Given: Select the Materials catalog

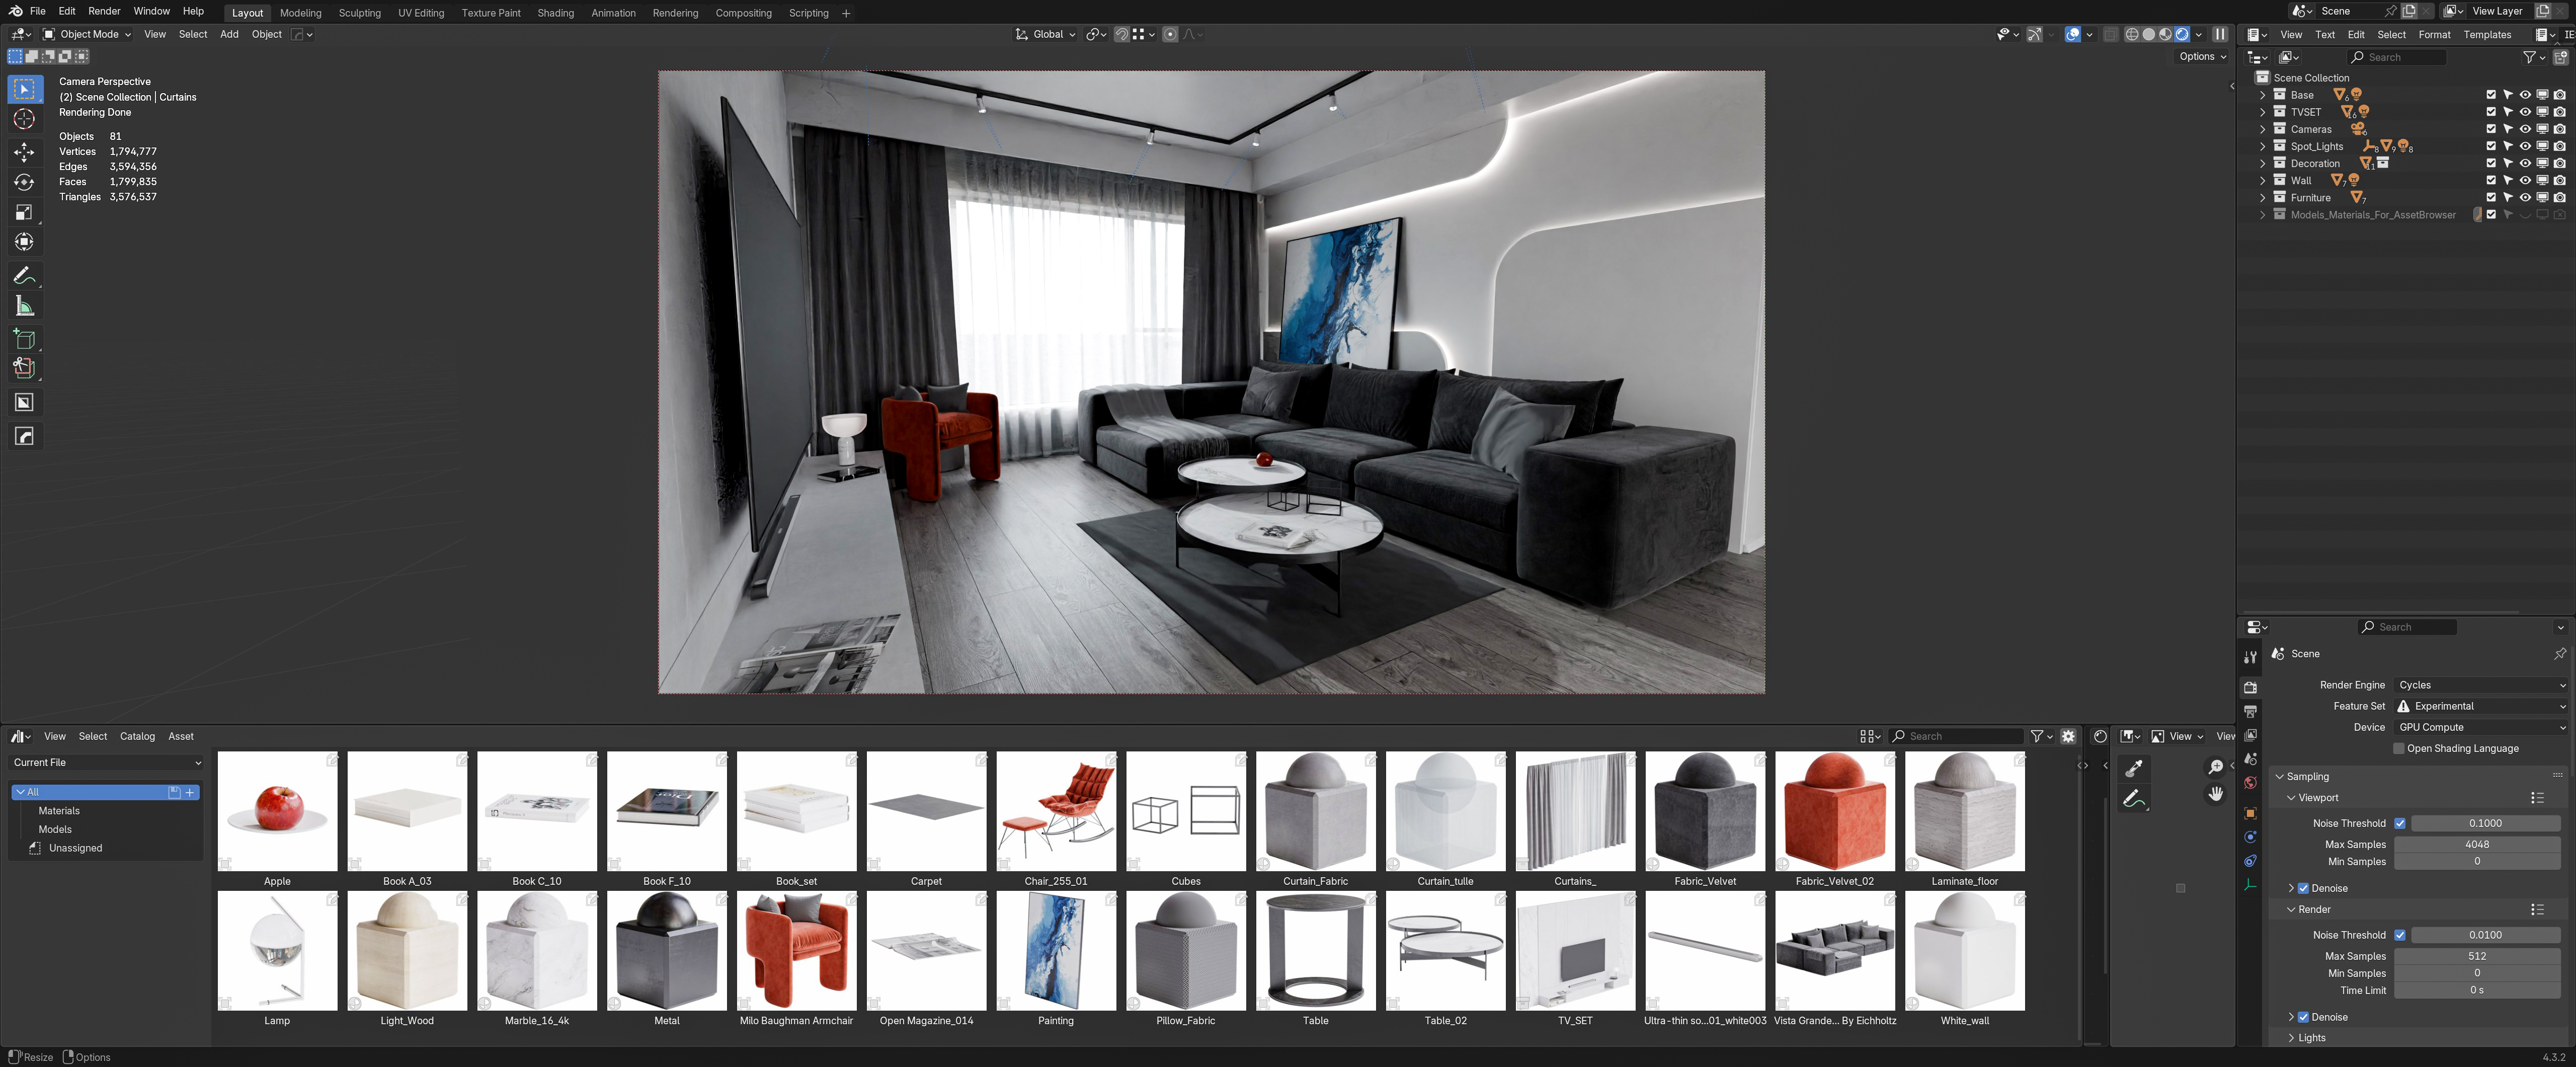Looking at the screenshot, I should coord(59,811).
